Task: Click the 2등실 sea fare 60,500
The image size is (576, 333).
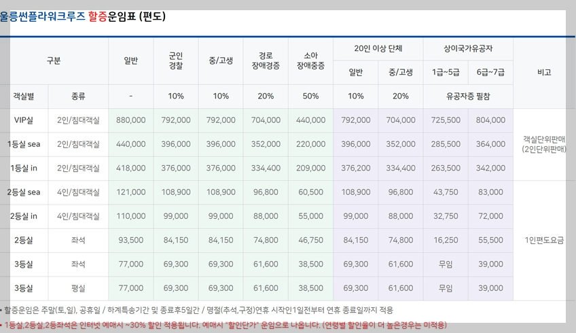Action: (310, 192)
